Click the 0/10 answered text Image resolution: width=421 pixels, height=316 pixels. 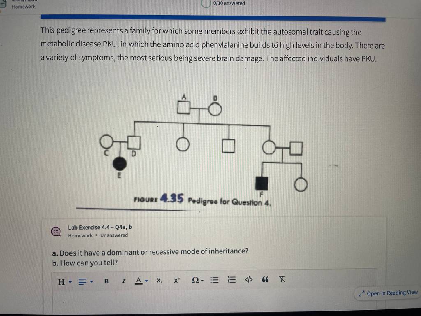coord(229,3)
